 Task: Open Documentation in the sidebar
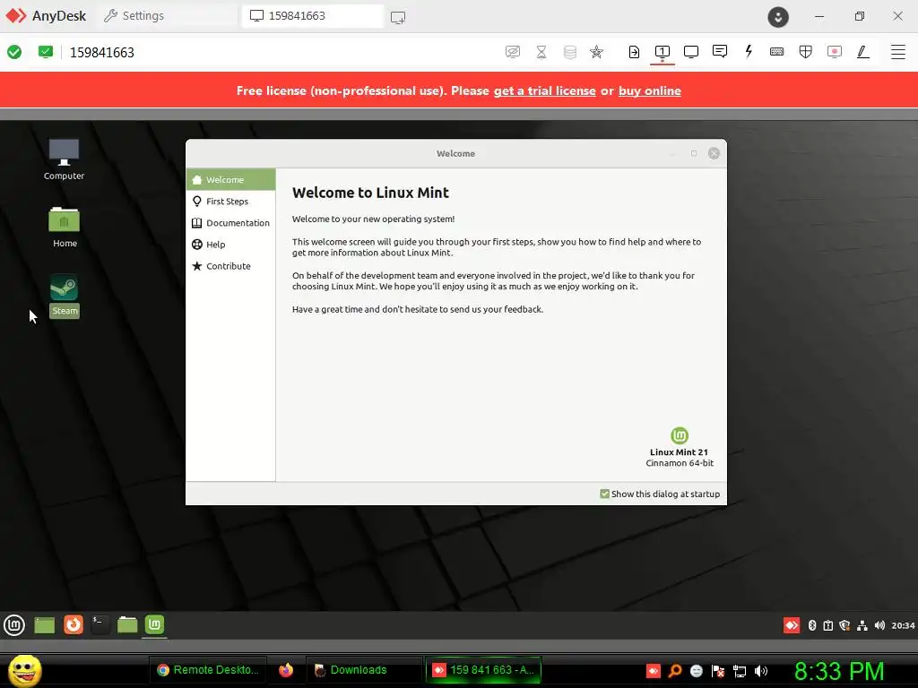coord(230,223)
